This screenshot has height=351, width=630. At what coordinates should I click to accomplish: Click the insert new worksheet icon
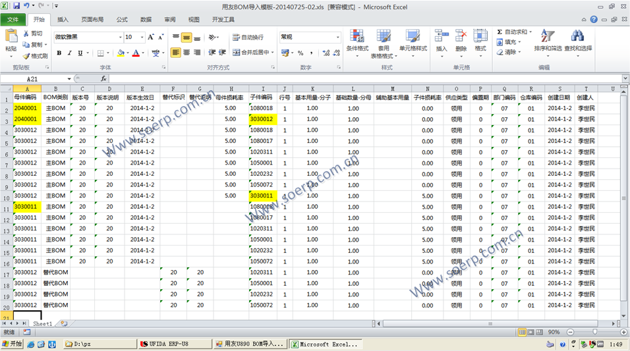(x=64, y=323)
